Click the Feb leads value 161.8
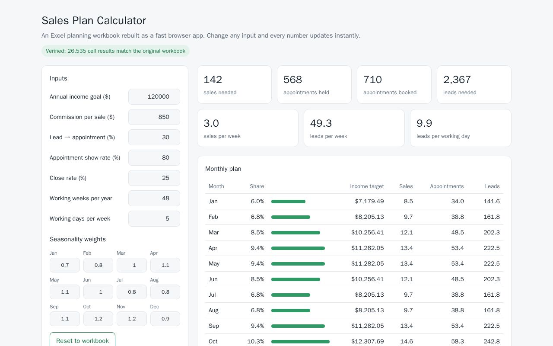 point(492,217)
